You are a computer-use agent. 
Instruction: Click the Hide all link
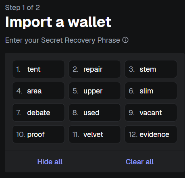[50, 161]
